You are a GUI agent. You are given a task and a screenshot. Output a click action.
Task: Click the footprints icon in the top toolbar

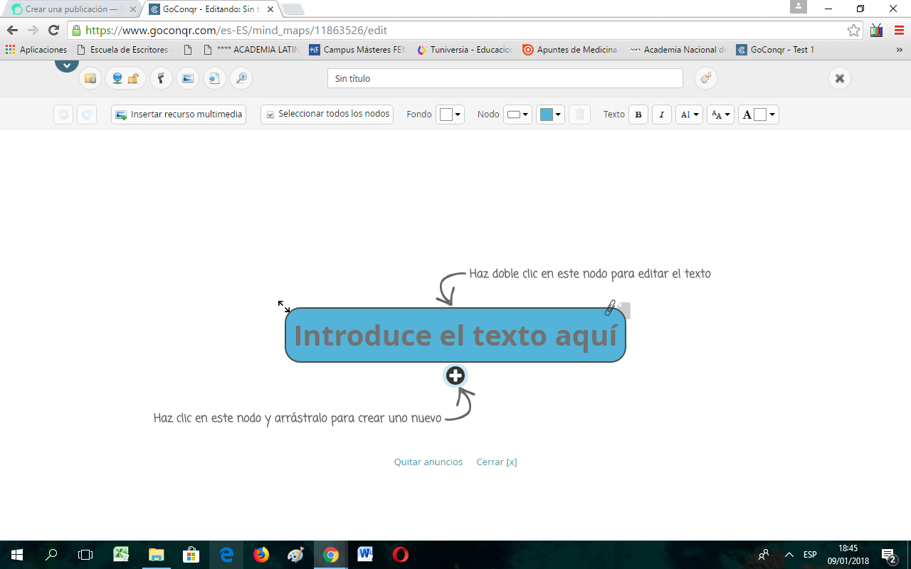pyautogui.click(x=162, y=78)
